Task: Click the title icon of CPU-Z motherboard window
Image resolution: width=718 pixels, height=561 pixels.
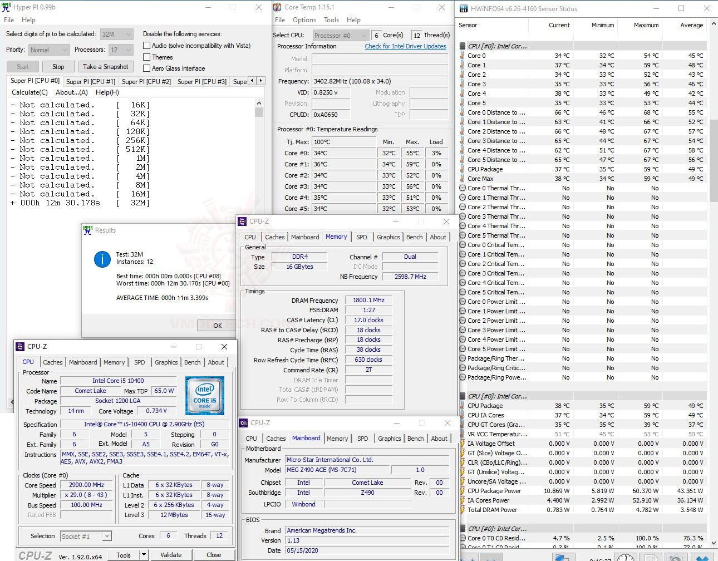Action: (243, 423)
